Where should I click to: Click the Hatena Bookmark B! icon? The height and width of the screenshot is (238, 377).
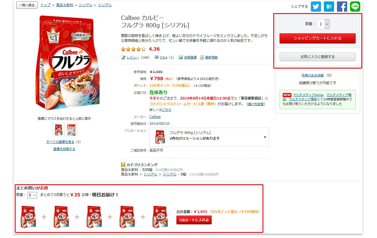[x=329, y=7]
